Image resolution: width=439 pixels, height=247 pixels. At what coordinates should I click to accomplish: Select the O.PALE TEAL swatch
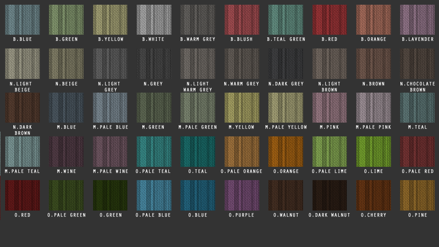154,151
